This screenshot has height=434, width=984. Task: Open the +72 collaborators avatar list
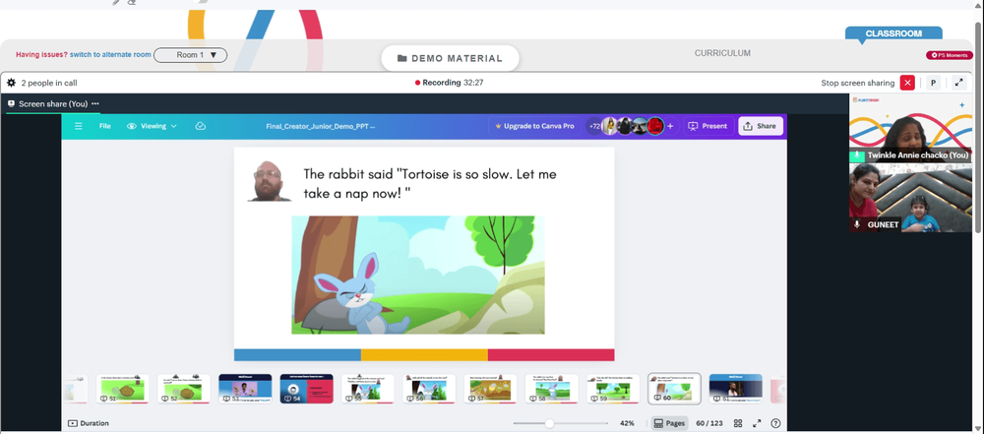[x=593, y=126]
